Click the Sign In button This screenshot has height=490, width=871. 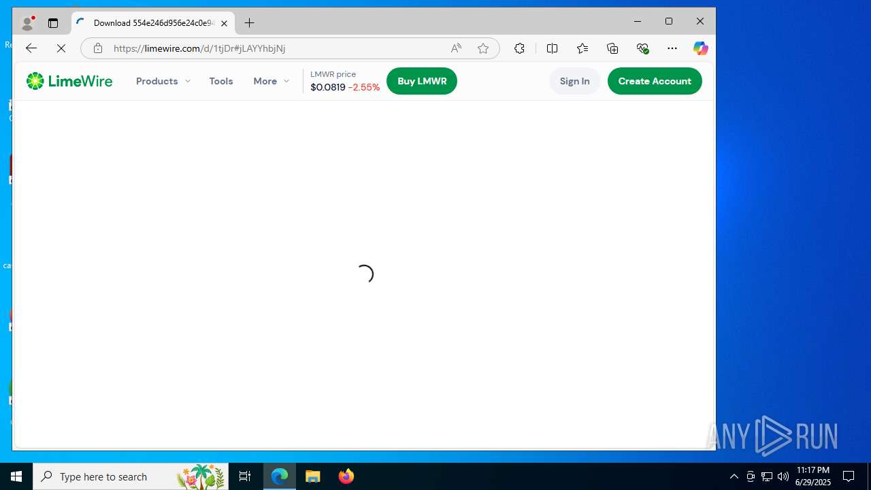[x=575, y=81]
